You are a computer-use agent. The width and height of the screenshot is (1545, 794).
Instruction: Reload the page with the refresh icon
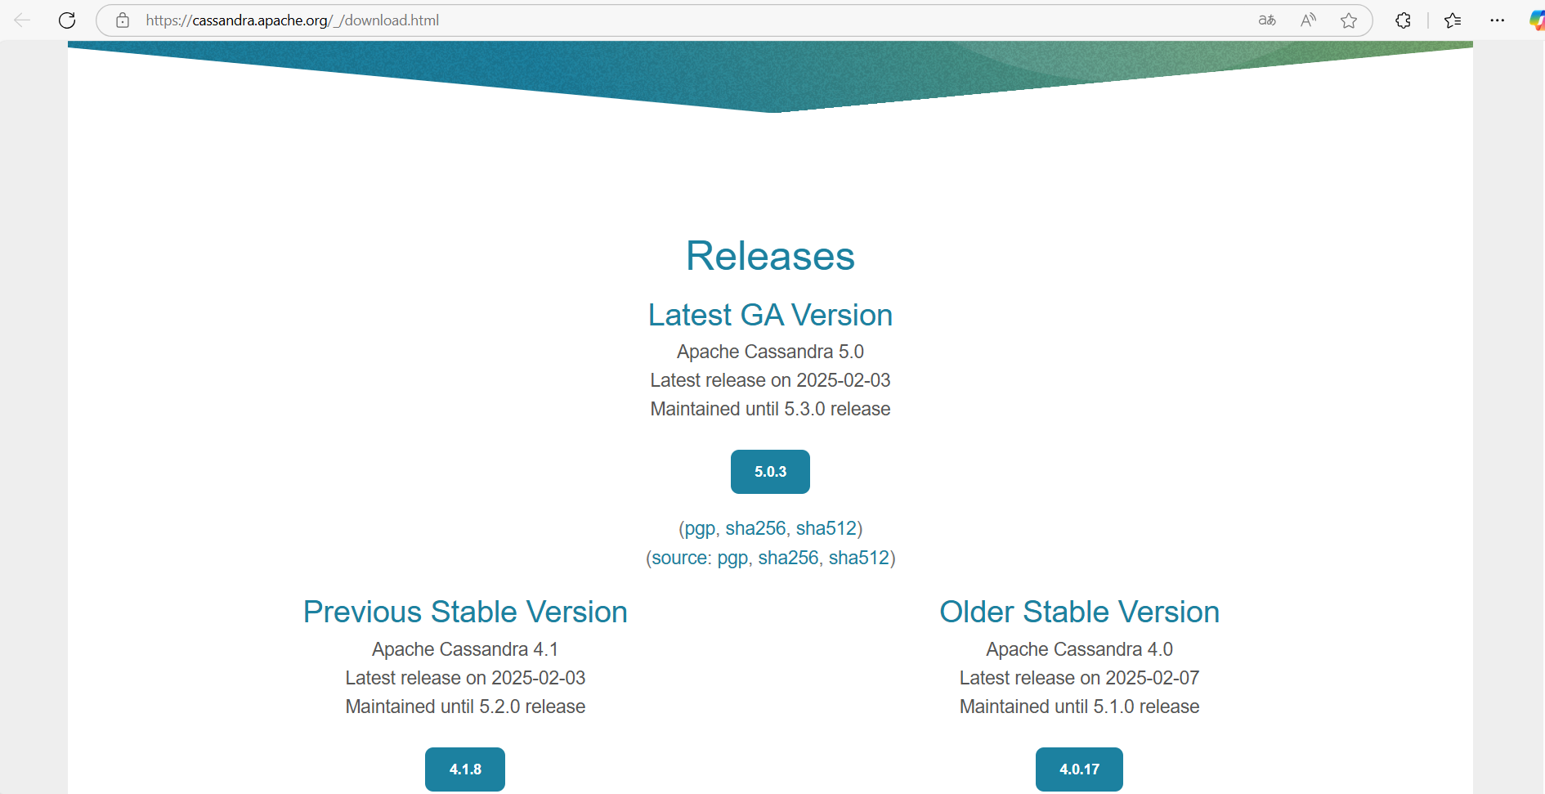pos(67,20)
